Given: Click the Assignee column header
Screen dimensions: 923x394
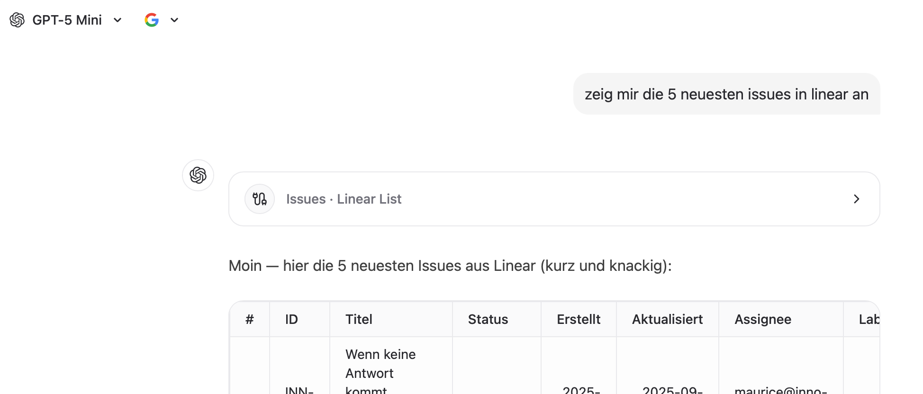Looking at the screenshot, I should pos(762,319).
